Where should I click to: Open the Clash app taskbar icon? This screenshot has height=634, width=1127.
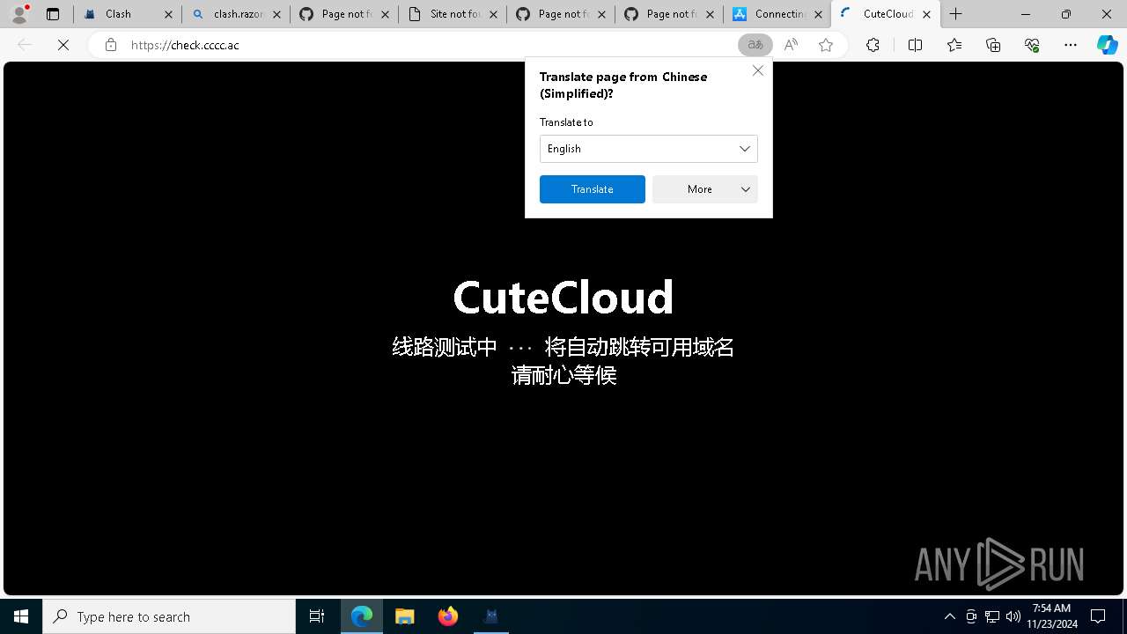pyautogui.click(x=491, y=616)
